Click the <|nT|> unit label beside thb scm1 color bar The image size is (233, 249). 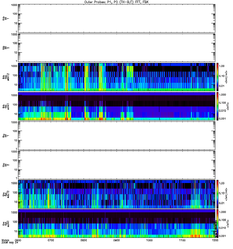228,106
